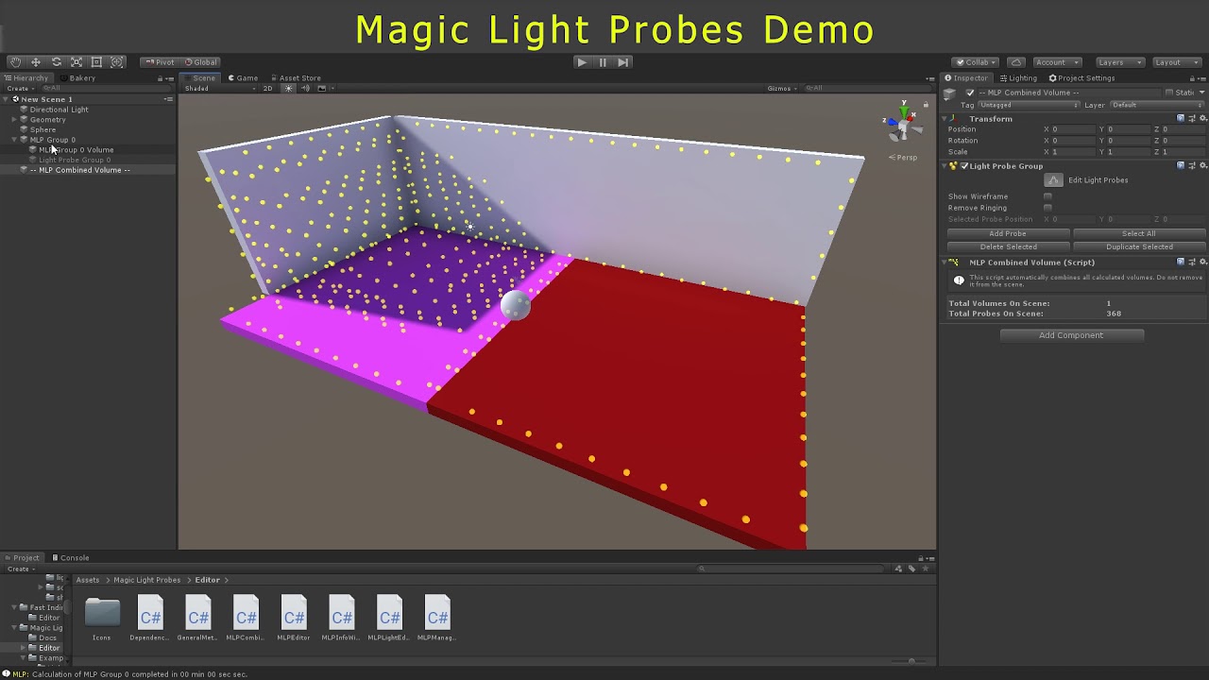This screenshot has width=1209, height=680.
Task: Open Hierarchy Create dropdown
Action: (20, 89)
